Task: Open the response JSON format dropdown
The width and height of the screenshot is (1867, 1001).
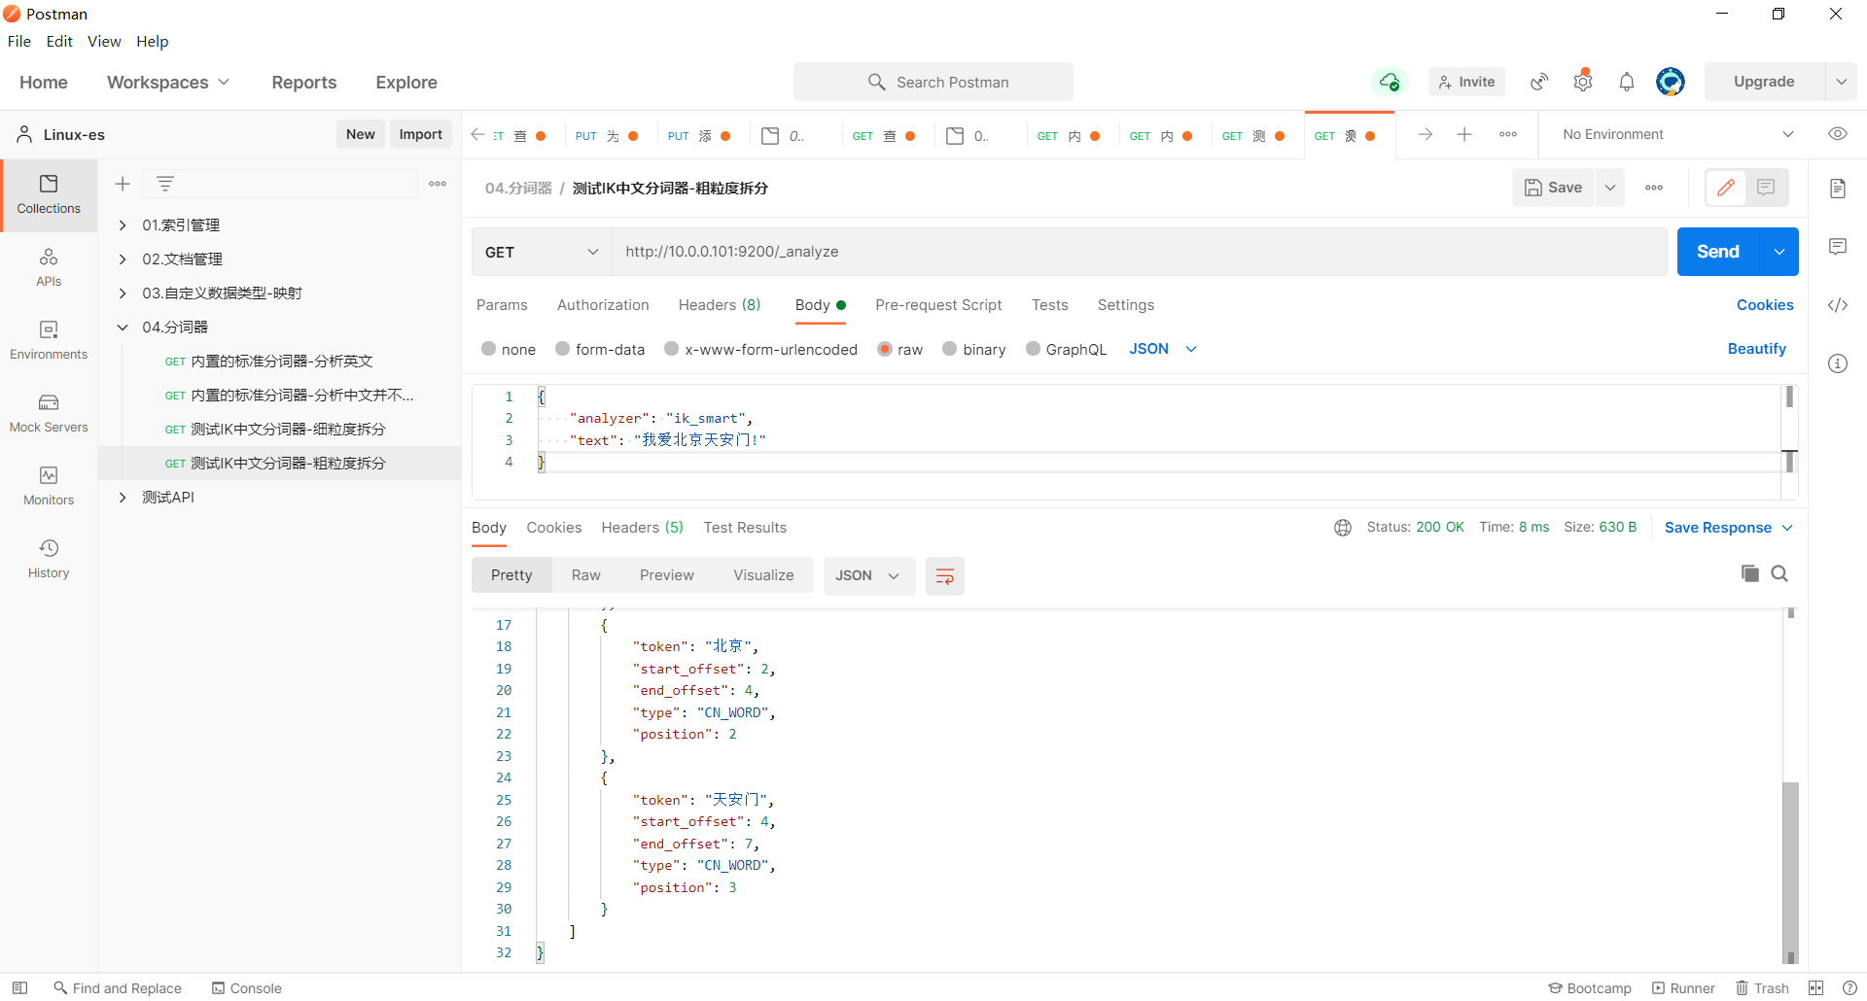Action: [868, 575]
